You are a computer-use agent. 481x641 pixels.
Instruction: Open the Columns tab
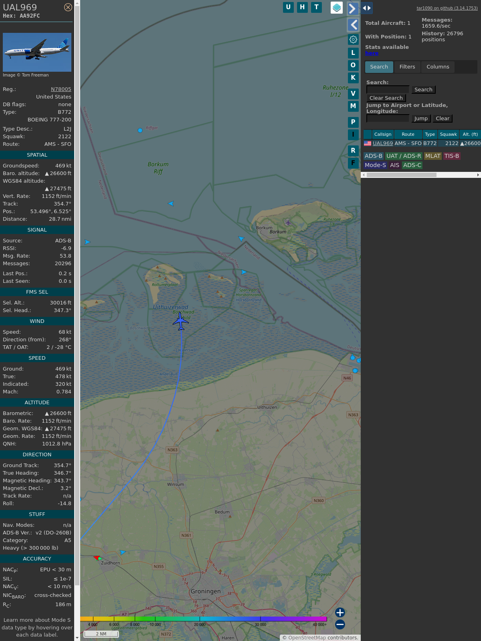438,67
